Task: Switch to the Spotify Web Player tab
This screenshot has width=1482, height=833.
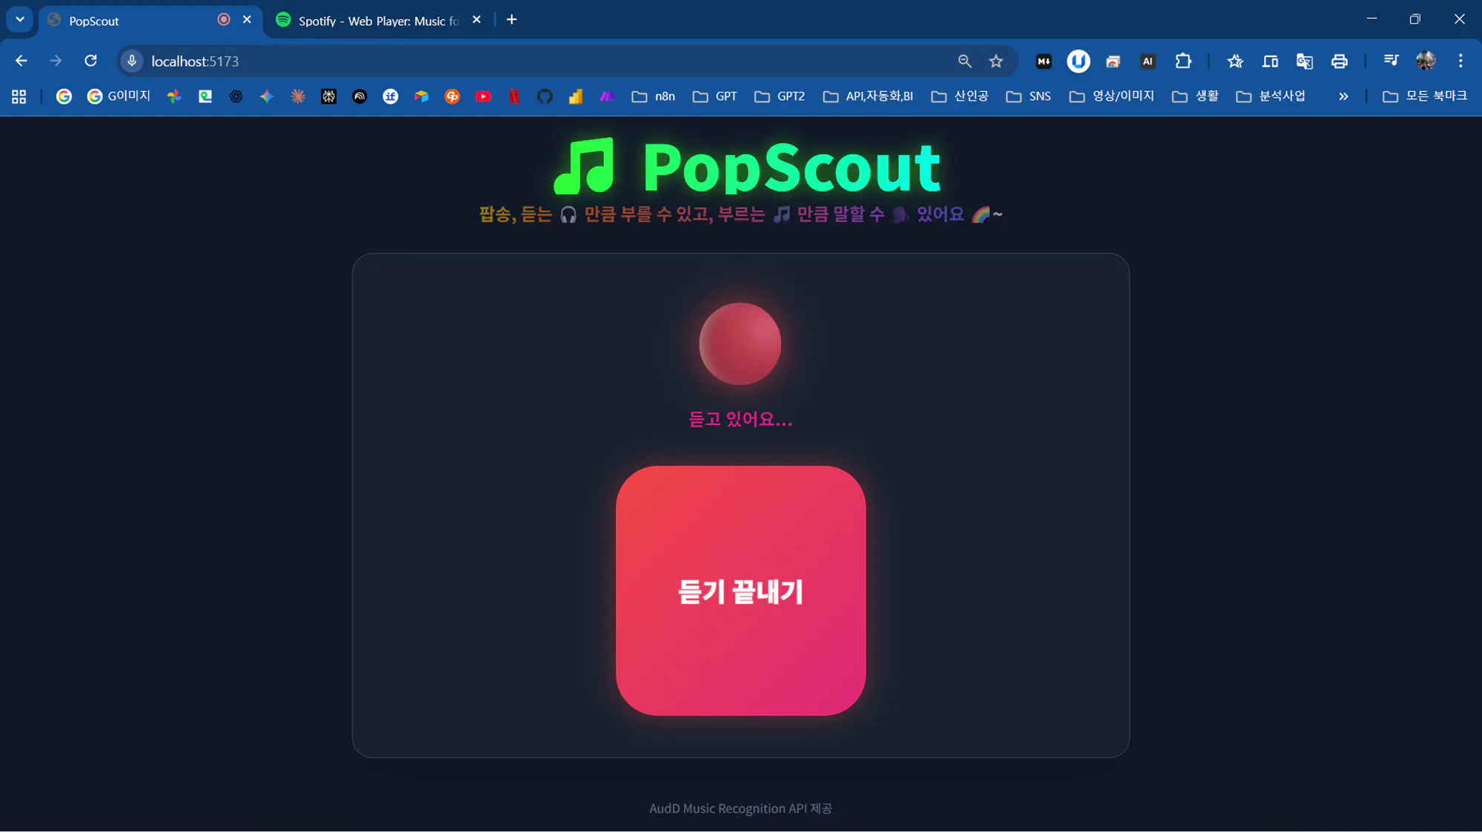Action: coord(370,20)
